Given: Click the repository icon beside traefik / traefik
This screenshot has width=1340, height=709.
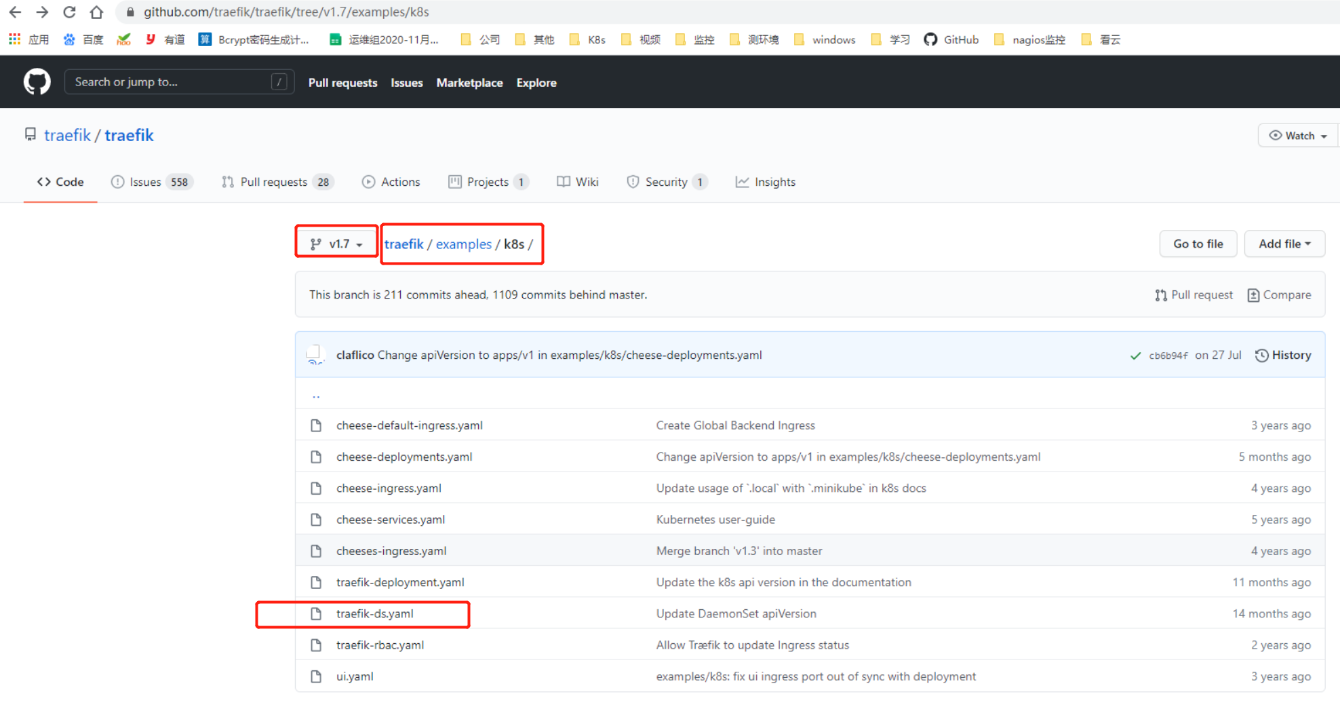Looking at the screenshot, I should pos(30,134).
